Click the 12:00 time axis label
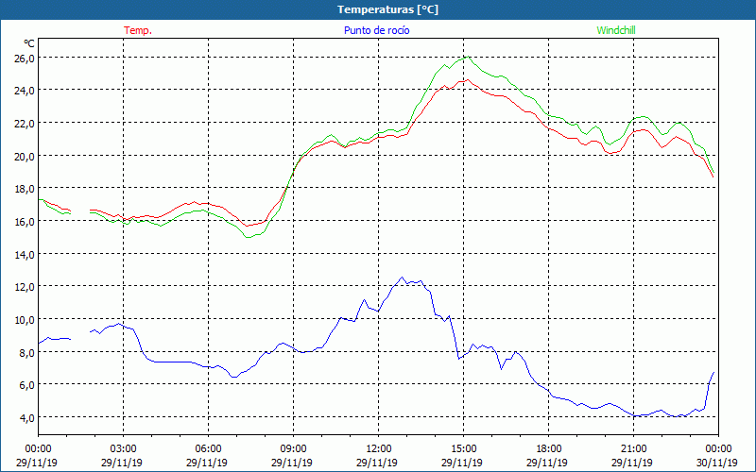The image size is (756, 472). [379, 449]
